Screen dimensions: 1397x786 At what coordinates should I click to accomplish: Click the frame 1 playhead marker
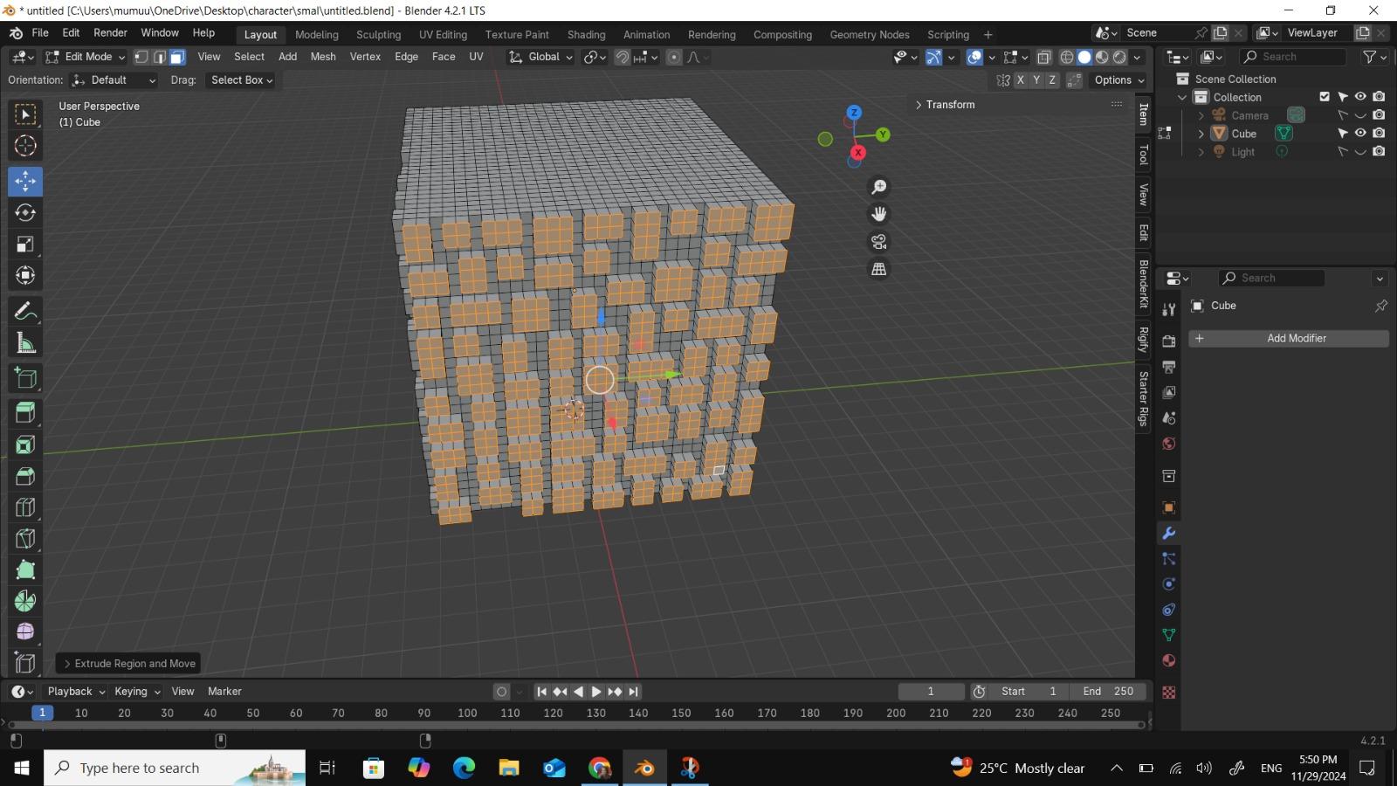tap(42, 713)
